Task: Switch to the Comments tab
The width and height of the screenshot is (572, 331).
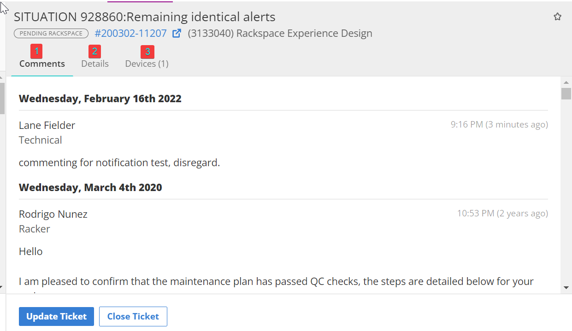Action: [x=42, y=64]
